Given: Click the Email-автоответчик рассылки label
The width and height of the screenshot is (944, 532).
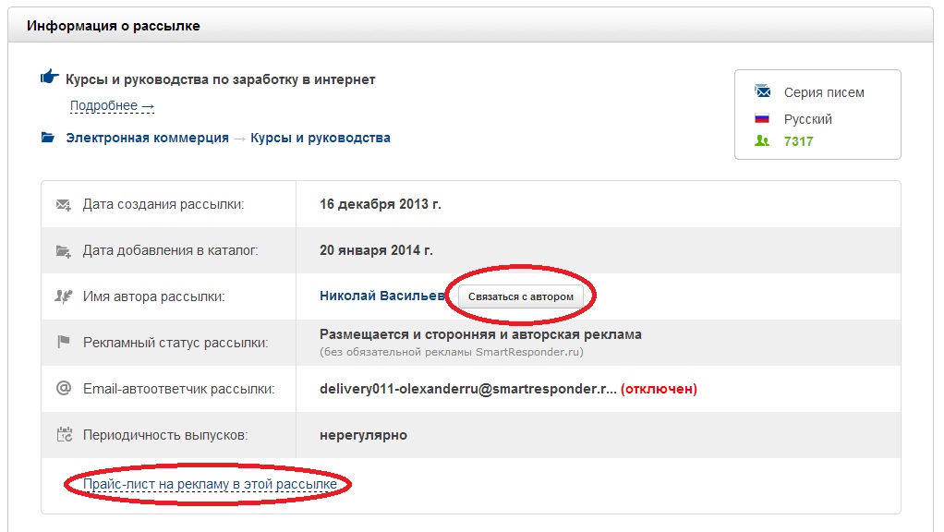Looking at the screenshot, I should pos(179,390).
